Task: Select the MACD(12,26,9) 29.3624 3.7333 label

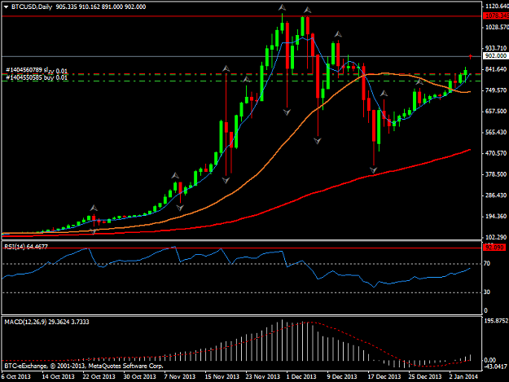Action: coord(46,322)
